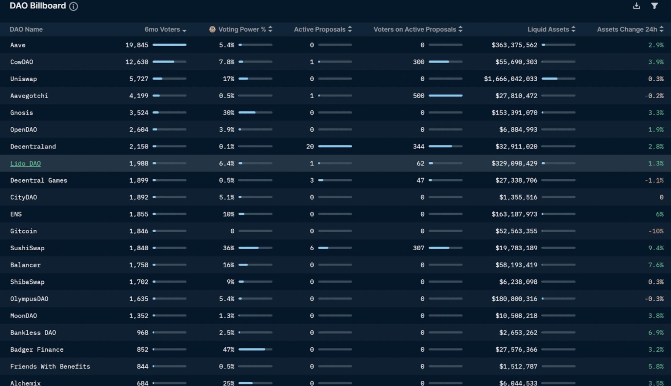The height and width of the screenshot is (386, 671).
Task: Open the Lido DAO link
Action: [26, 164]
